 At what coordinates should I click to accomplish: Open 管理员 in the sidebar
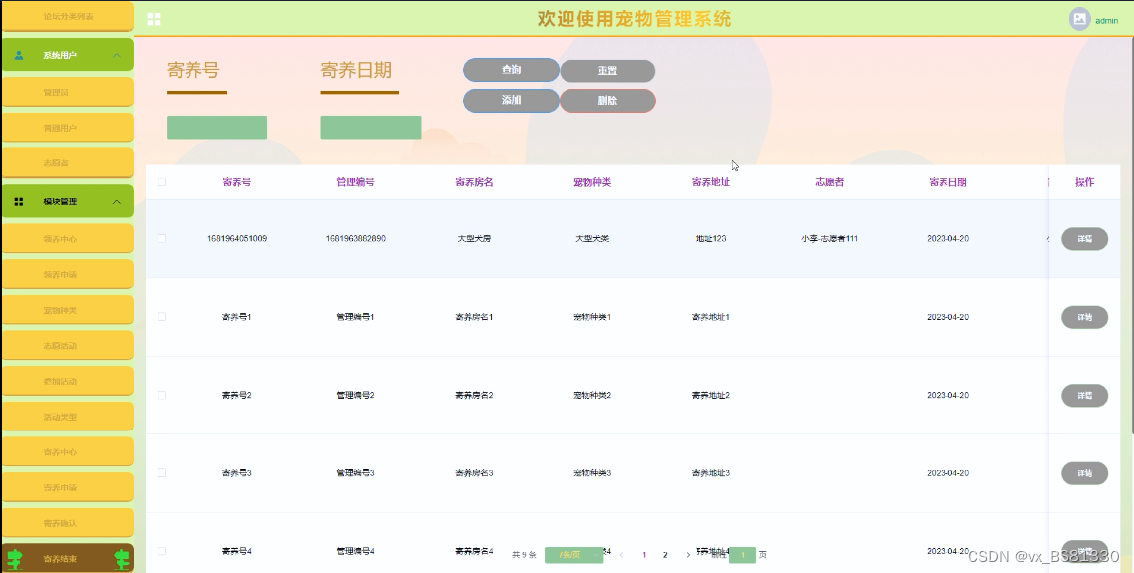(x=68, y=92)
